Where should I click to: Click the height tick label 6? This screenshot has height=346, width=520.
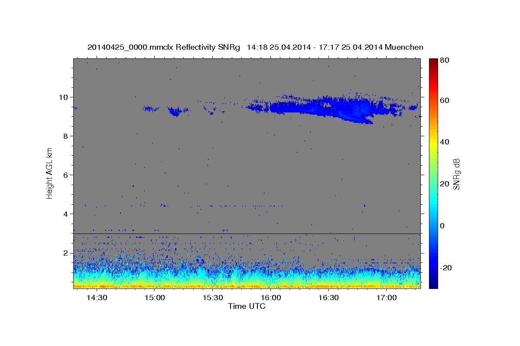coord(66,175)
